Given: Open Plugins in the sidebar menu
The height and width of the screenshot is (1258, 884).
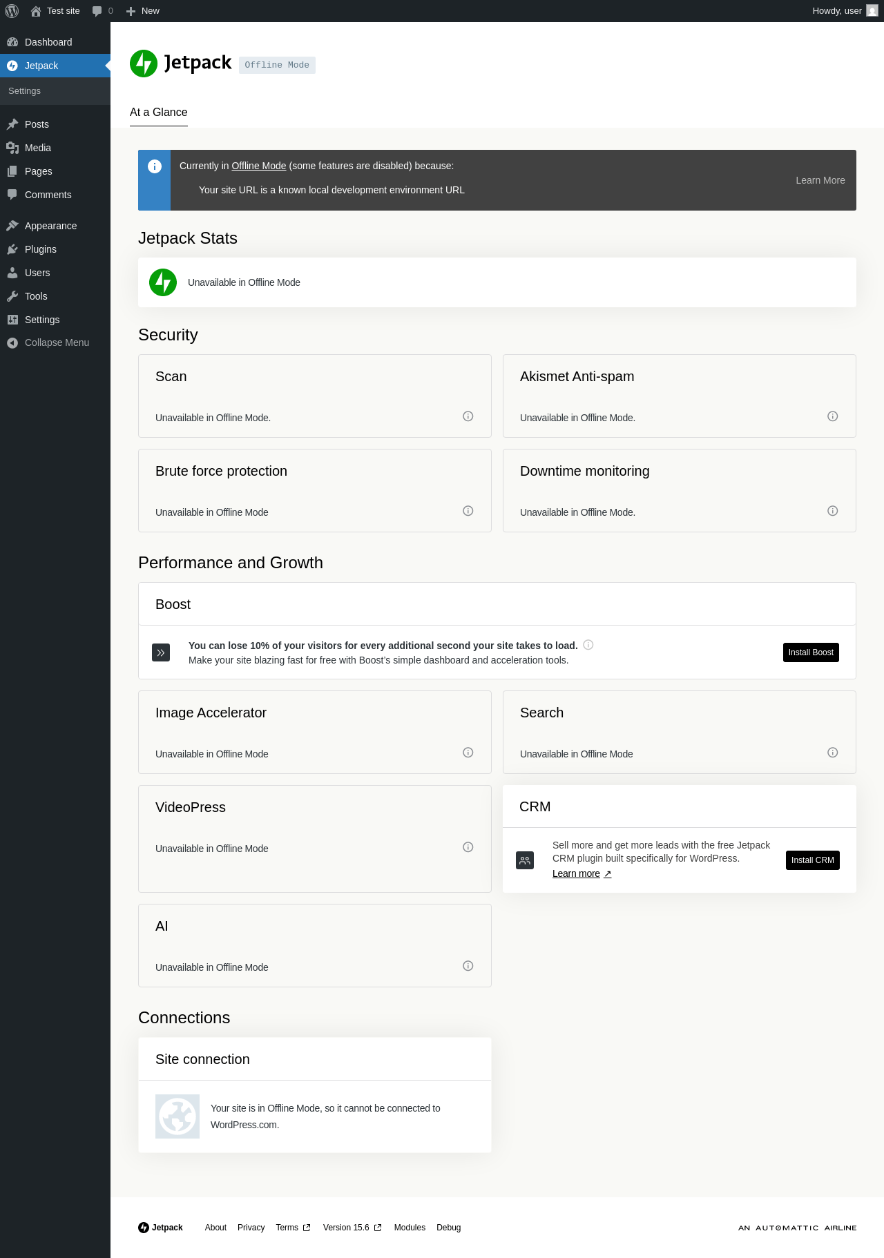Looking at the screenshot, I should tap(41, 249).
